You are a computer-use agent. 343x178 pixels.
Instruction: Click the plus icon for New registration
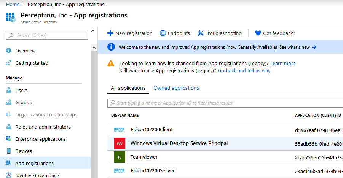[110, 33]
